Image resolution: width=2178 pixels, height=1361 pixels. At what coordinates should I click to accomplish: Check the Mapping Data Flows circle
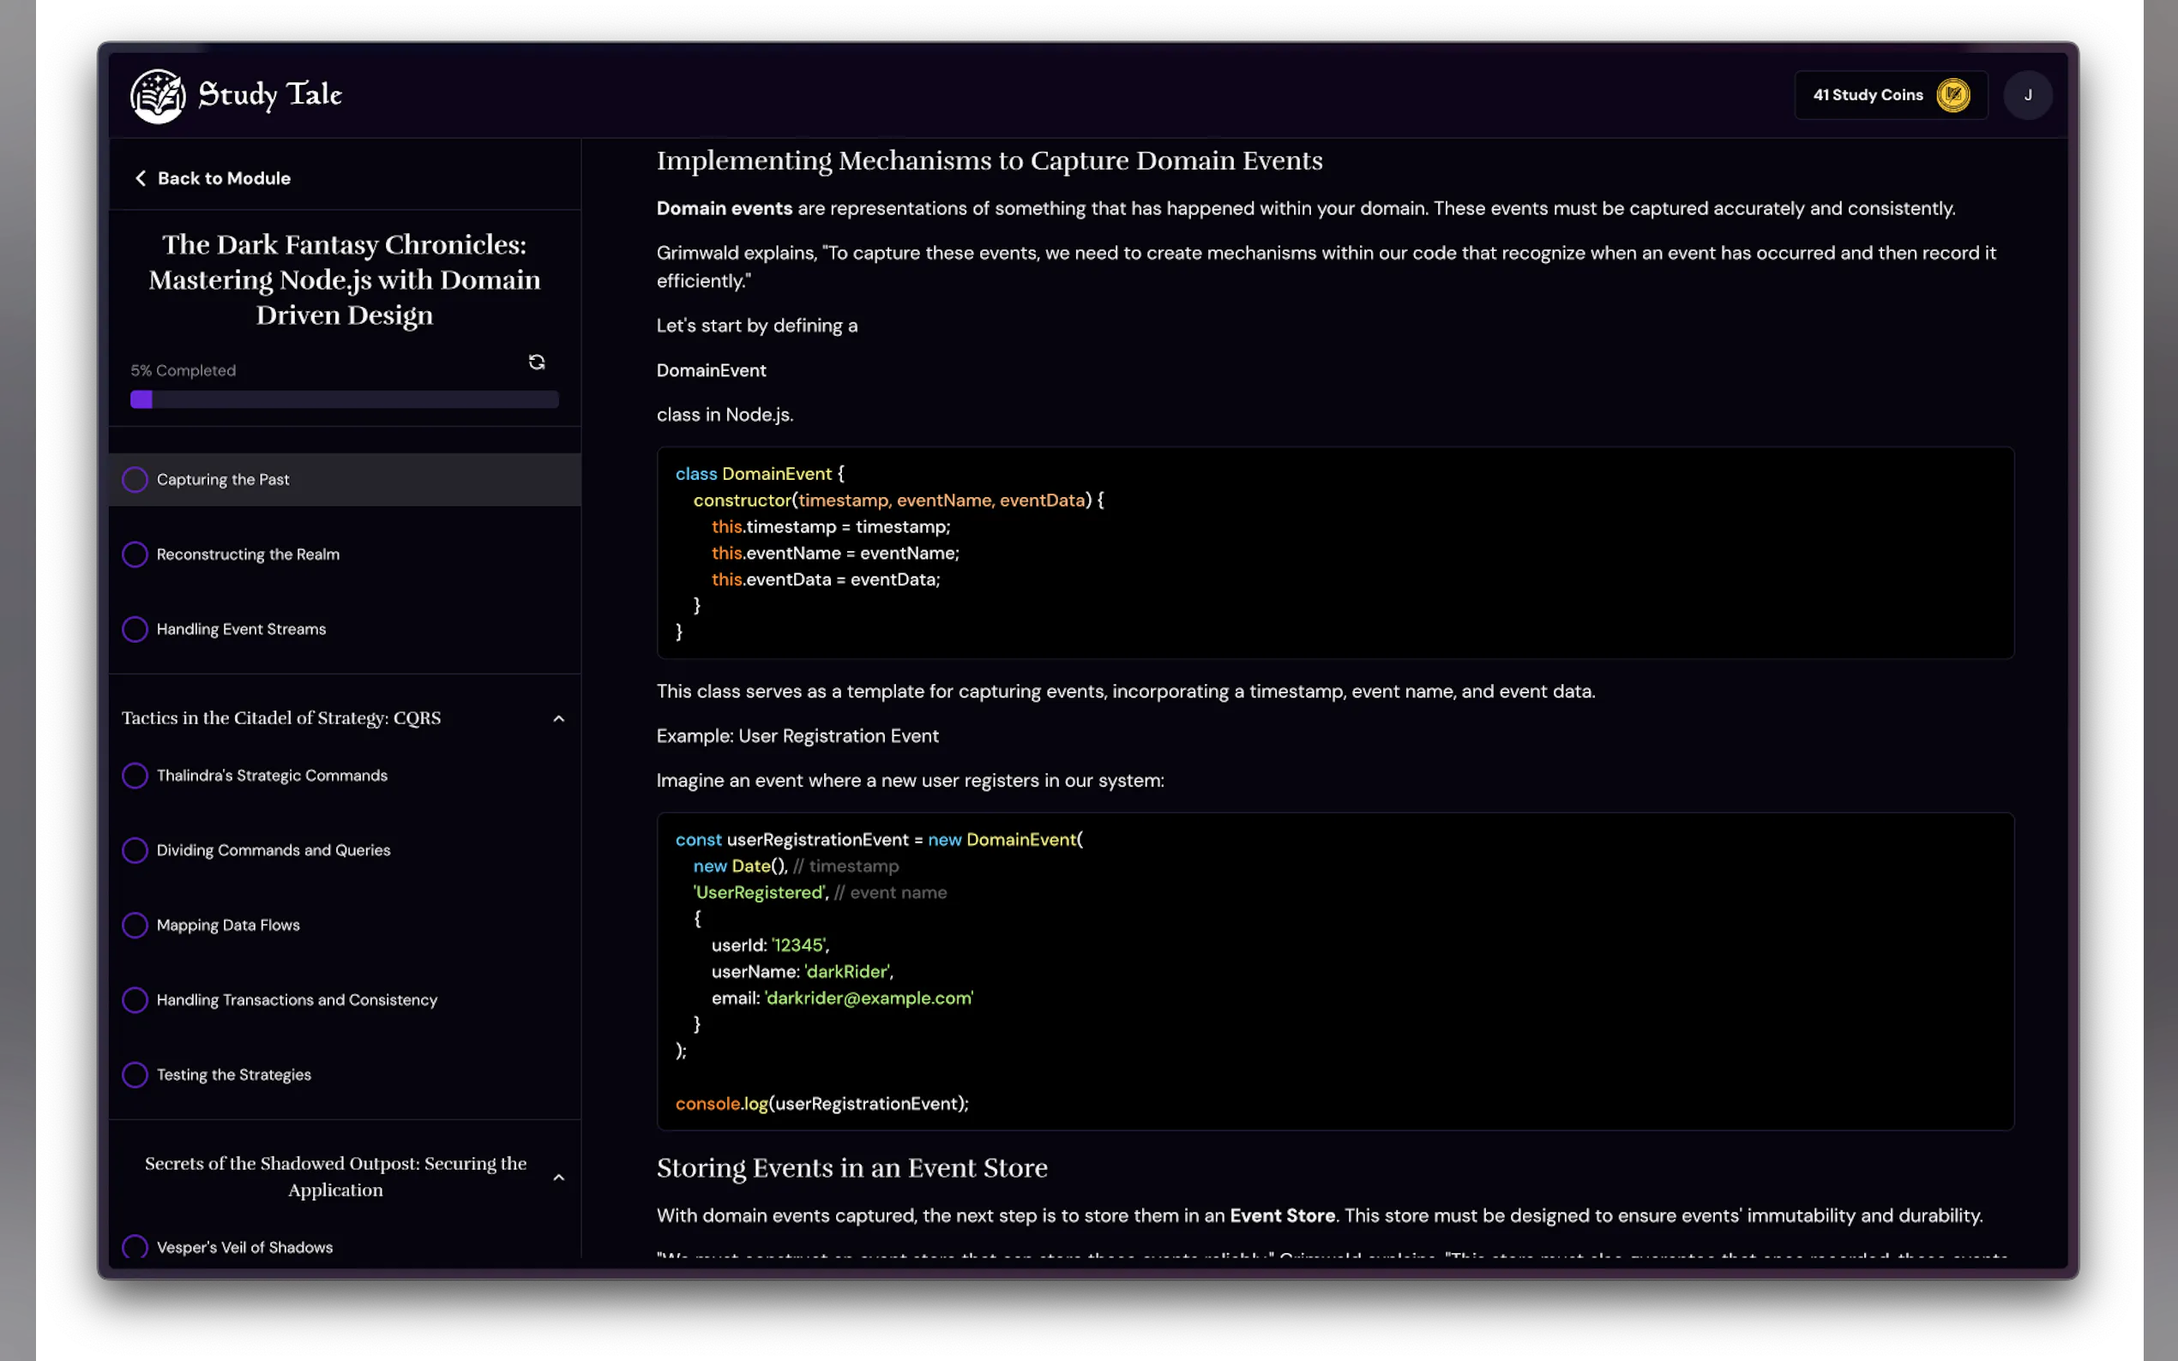(135, 926)
